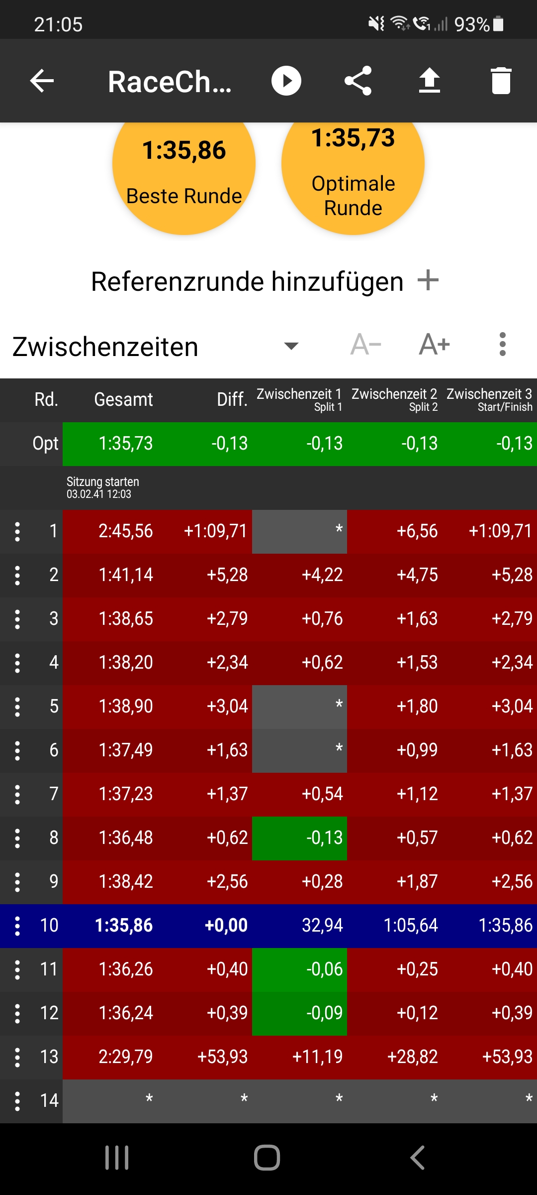This screenshot has height=1195, width=537.
Task: Expand the Zwischenzeiten dropdown
Action: [x=291, y=346]
